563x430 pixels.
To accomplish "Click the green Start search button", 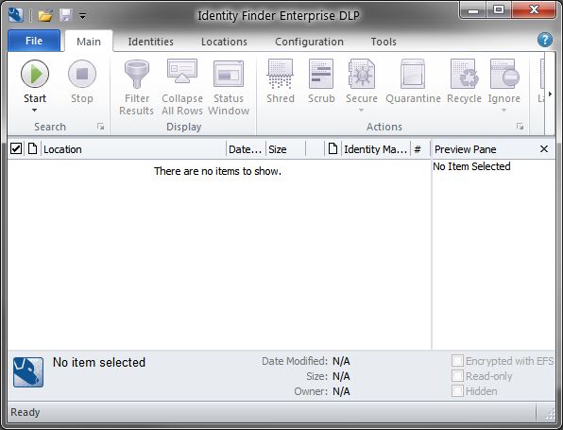I will pyautogui.click(x=35, y=74).
